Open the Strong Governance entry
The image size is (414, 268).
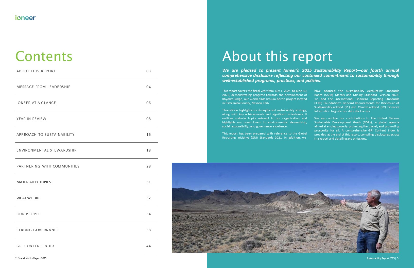[38, 230]
